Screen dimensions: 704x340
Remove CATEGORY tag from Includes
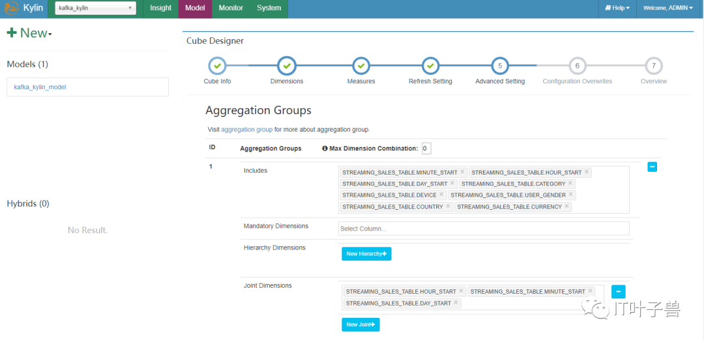coord(570,183)
